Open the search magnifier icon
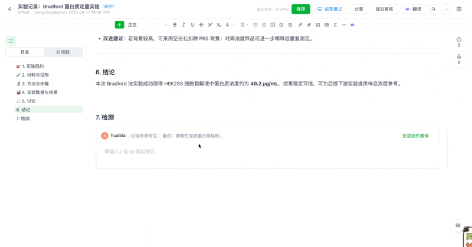Screen dimensions: 472x247 pyautogui.click(x=434, y=9)
